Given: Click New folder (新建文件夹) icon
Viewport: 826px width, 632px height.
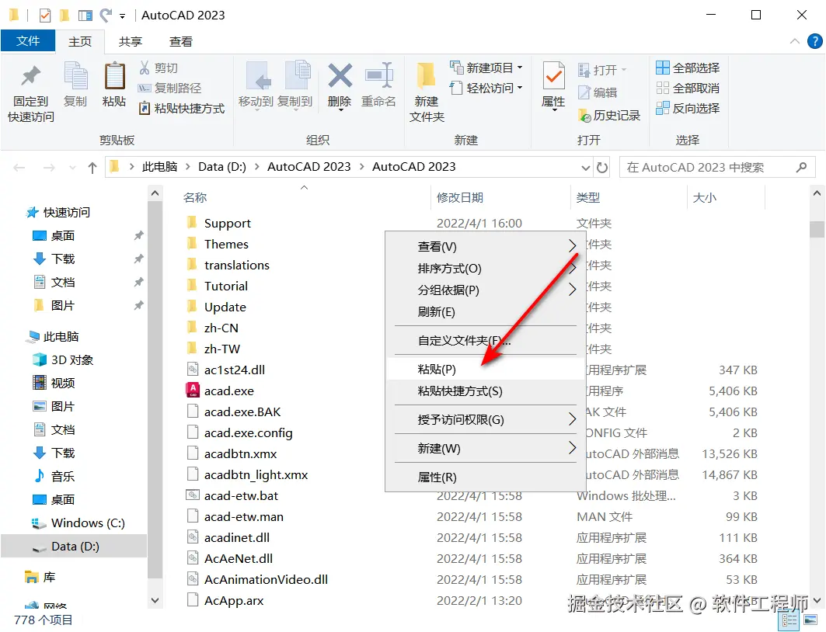Looking at the screenshot, I should pos(426,76).
